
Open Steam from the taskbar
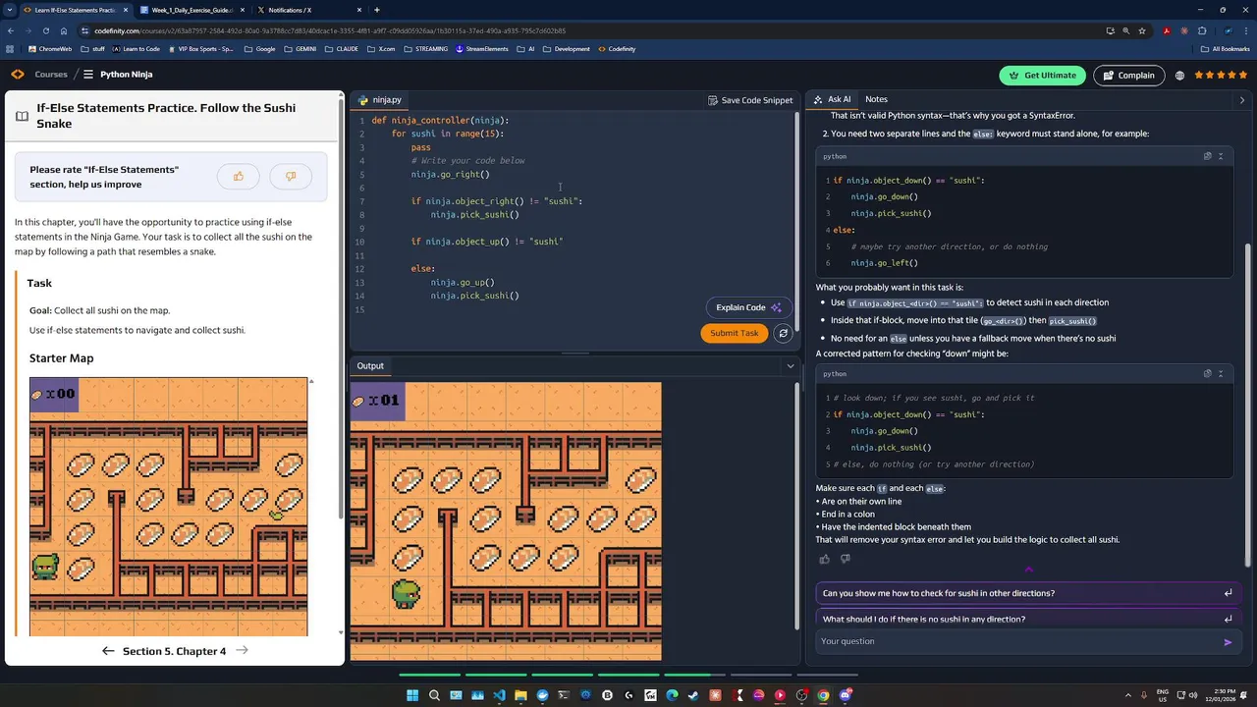(693, 695)
